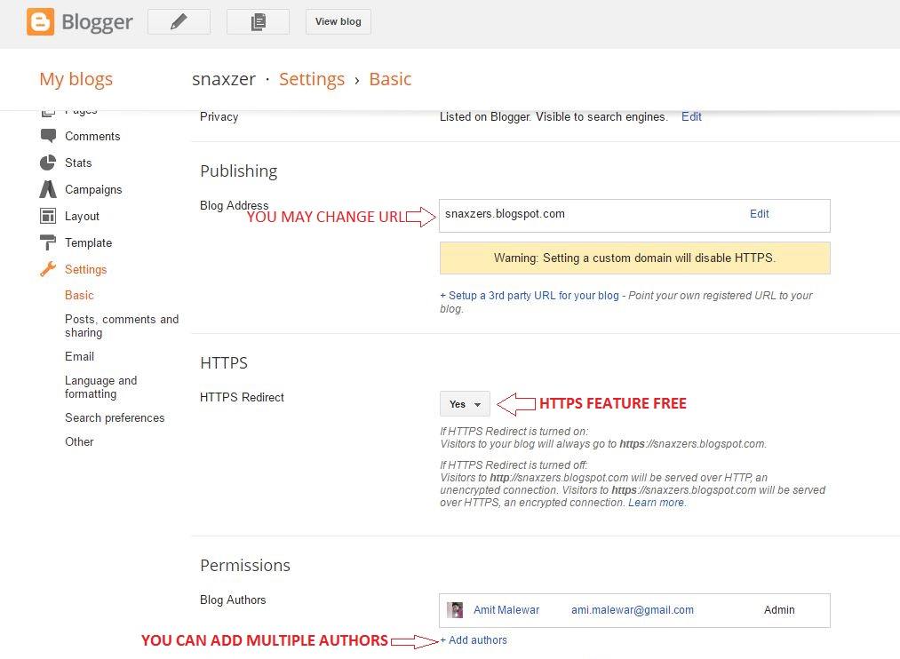
Task: Open Template in the sidebar
Action: (88, 242)
